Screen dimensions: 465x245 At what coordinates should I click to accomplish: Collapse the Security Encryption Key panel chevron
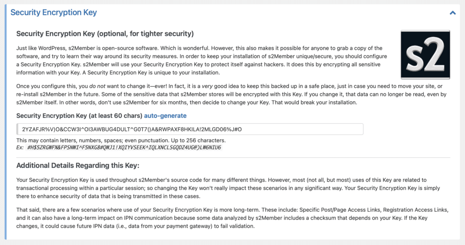453,13
